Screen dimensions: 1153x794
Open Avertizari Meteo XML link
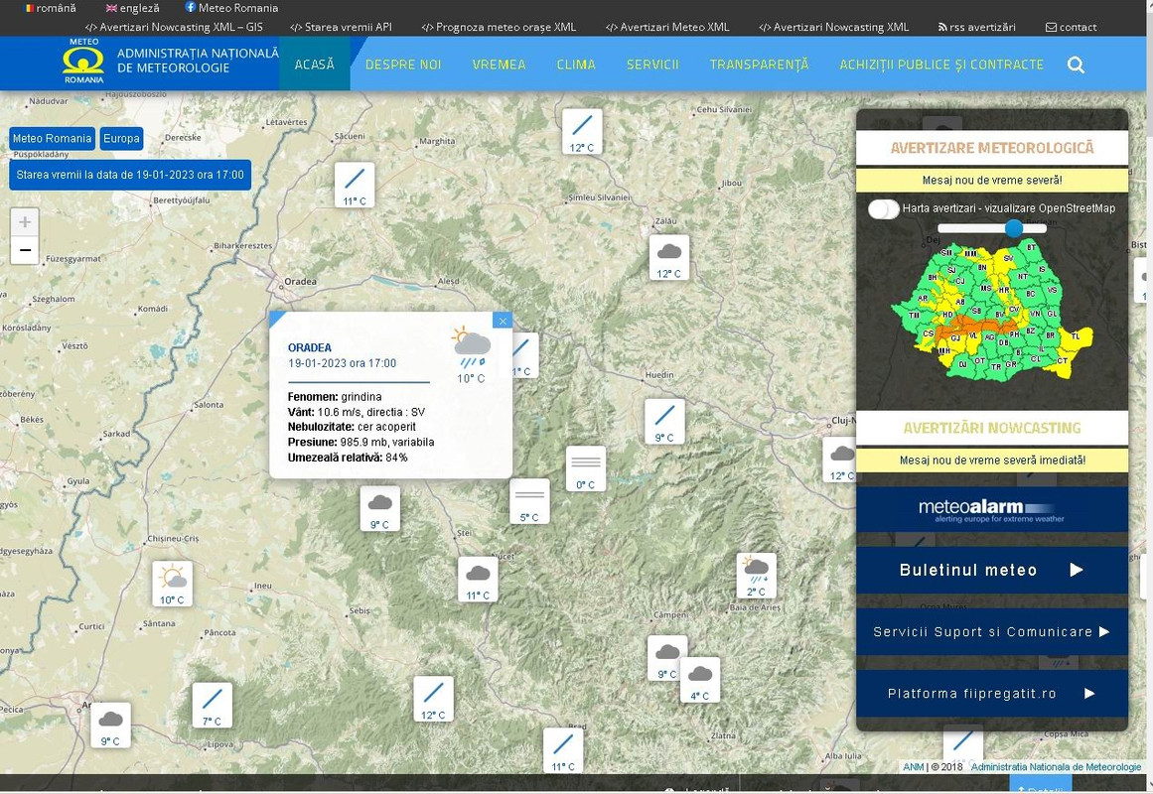pos(667,27)
